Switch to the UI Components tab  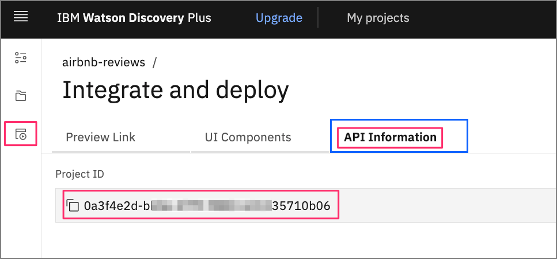(261, 137)
